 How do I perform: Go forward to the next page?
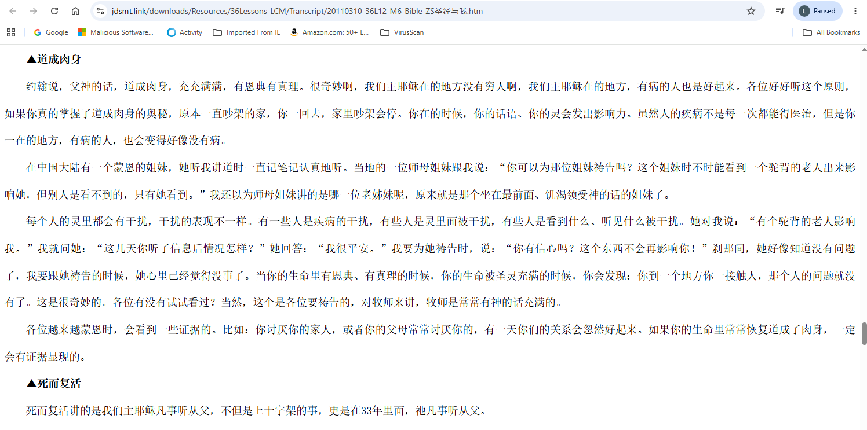(x=34, y=11)
